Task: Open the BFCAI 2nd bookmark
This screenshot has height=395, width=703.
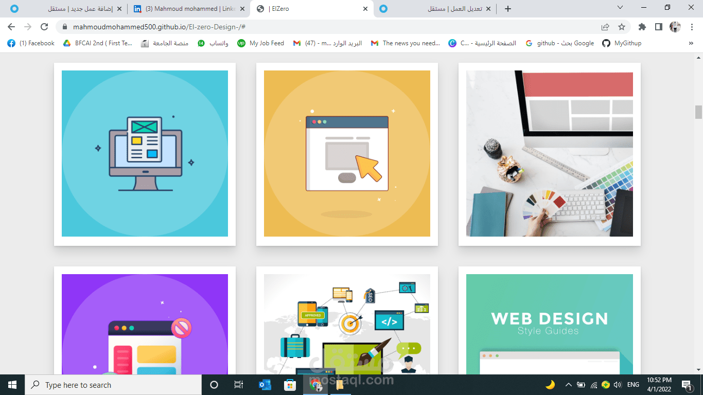Action: point(98,43)
